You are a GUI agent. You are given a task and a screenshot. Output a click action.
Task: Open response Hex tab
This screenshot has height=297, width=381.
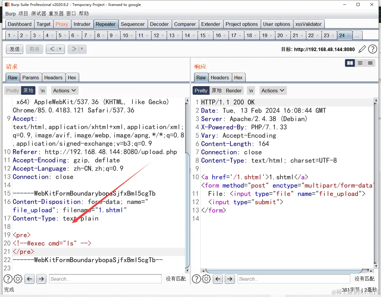[x=238, y=78]
